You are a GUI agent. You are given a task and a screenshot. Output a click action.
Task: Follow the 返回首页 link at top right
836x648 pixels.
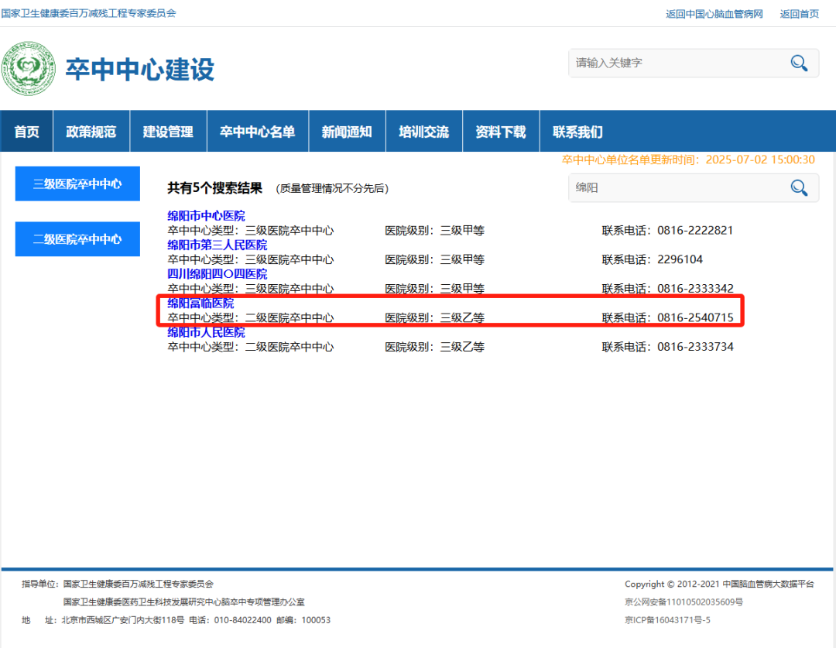tap(799, 14)
